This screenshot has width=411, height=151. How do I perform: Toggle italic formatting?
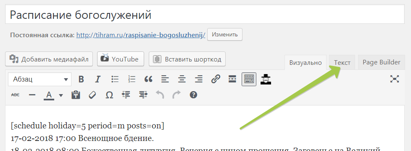click(x=98, y=79)
